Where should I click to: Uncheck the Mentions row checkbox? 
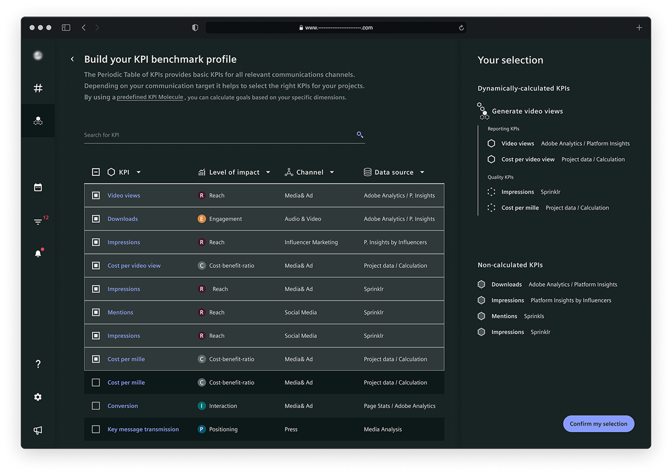point(96,313)
